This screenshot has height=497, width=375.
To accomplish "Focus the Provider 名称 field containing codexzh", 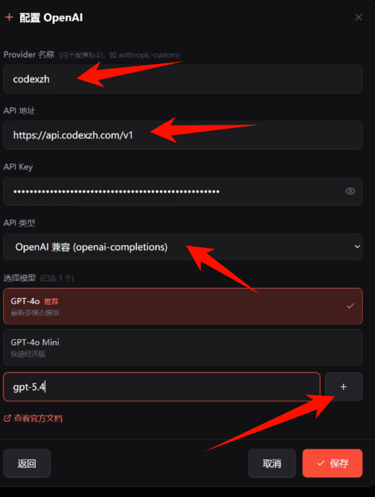I will [x=183, y=79].
